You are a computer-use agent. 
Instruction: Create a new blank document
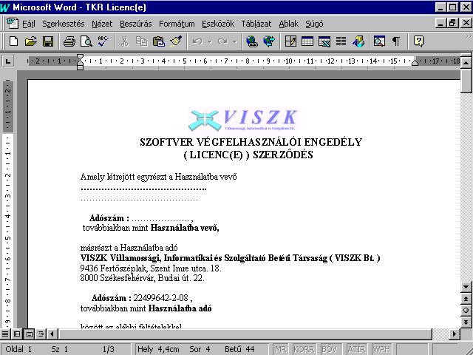[x=13, y=41]
